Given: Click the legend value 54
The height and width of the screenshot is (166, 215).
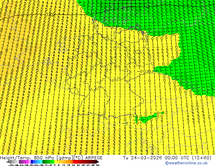Looking at the screenshot, I should (98, 165).
